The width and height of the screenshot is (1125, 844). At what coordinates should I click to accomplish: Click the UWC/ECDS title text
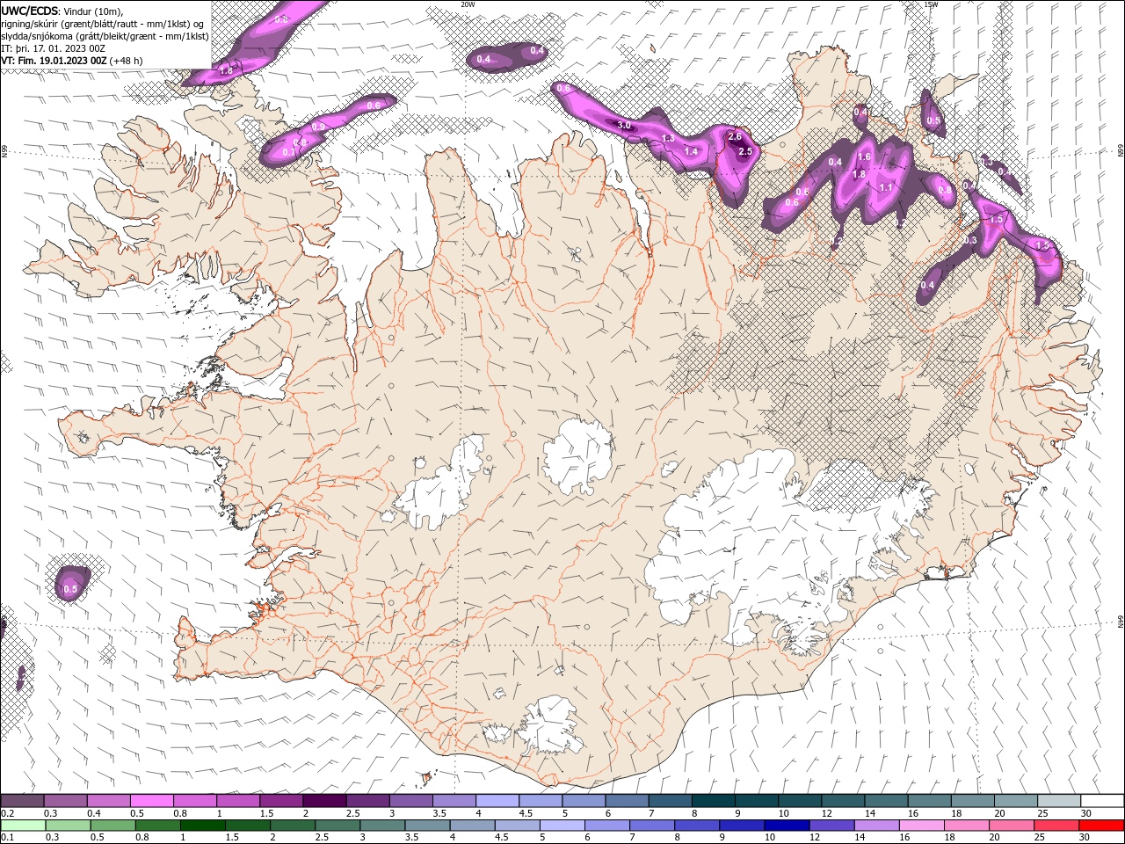click(x=31, y=10)
